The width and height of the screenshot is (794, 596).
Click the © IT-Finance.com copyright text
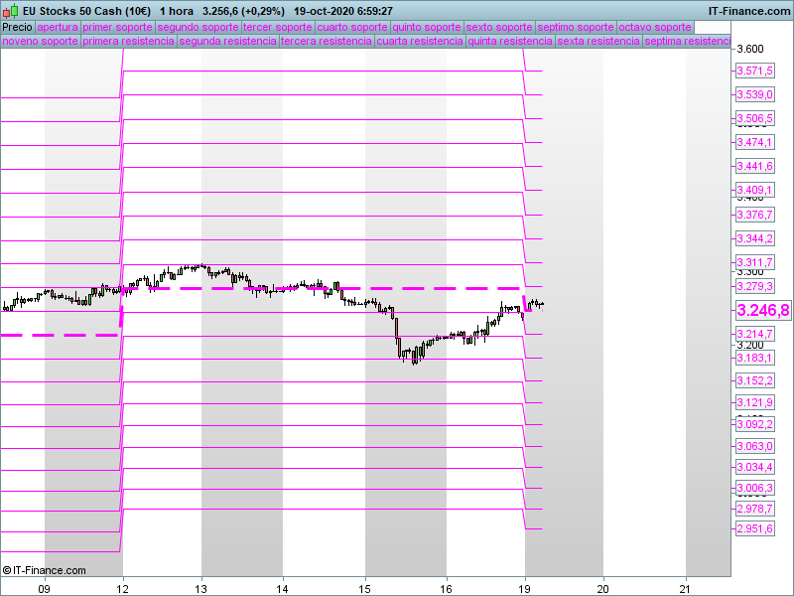click(x=45, y=570)
